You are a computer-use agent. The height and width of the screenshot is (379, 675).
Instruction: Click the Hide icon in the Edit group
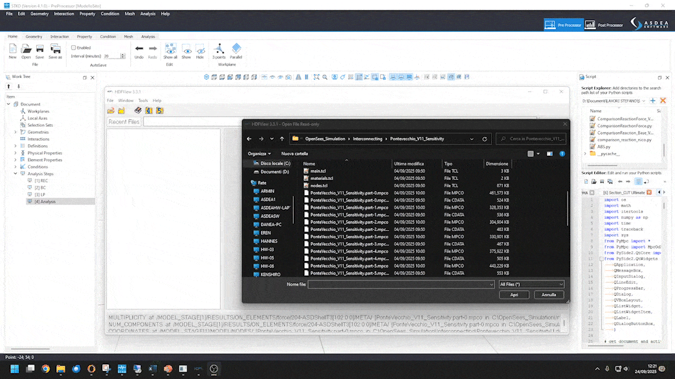(200, 49)
